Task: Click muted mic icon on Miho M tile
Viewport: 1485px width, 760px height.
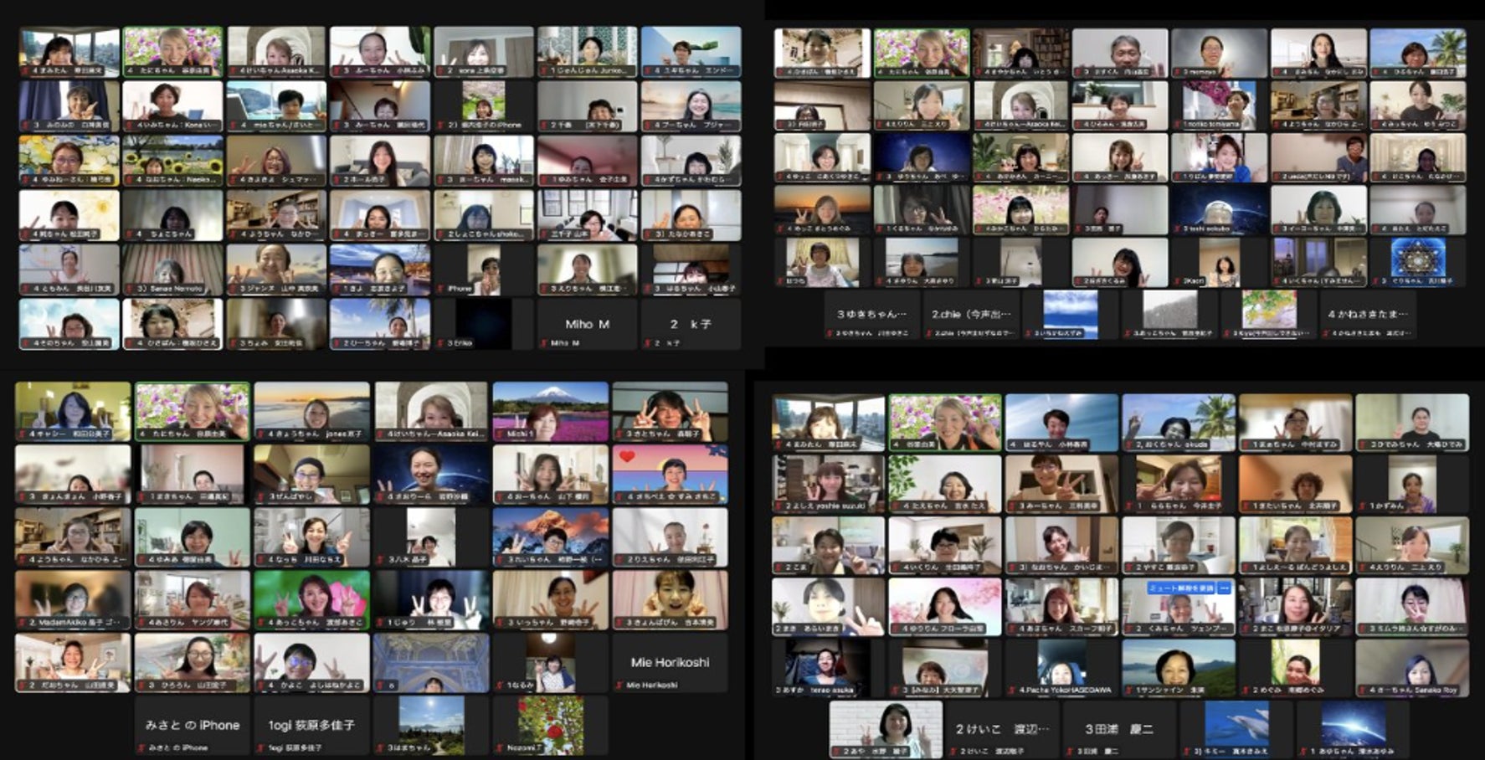Action: coord(544,343)
